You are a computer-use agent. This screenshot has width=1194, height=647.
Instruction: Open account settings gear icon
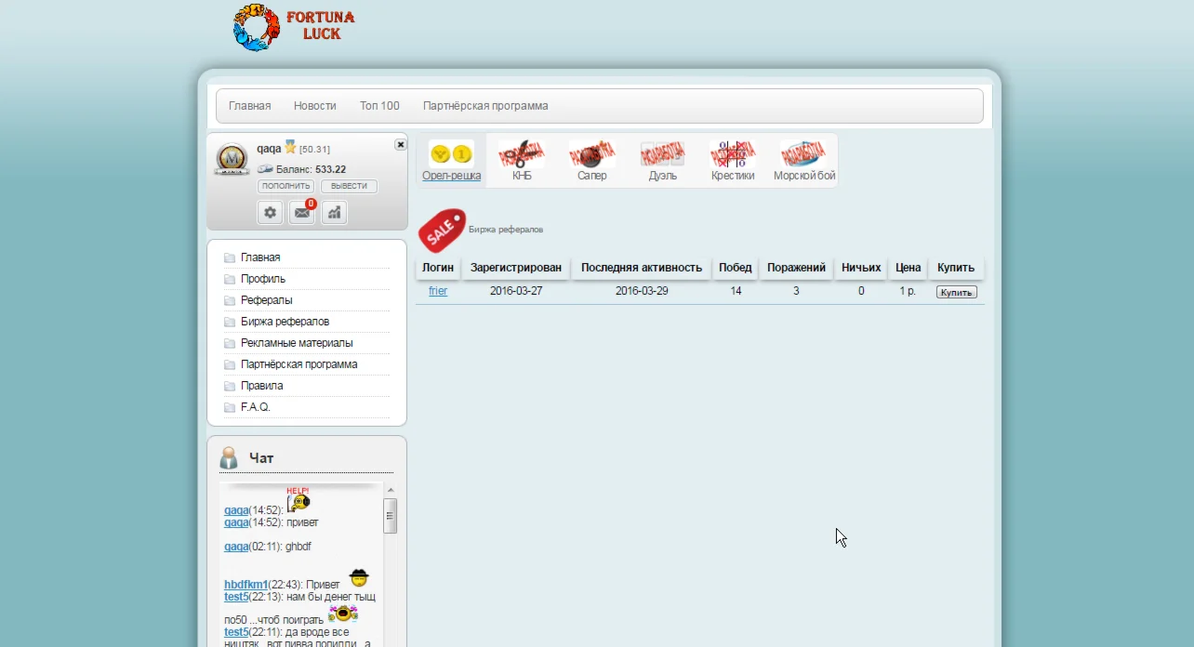pyautogui.click(x=270, y=213)
